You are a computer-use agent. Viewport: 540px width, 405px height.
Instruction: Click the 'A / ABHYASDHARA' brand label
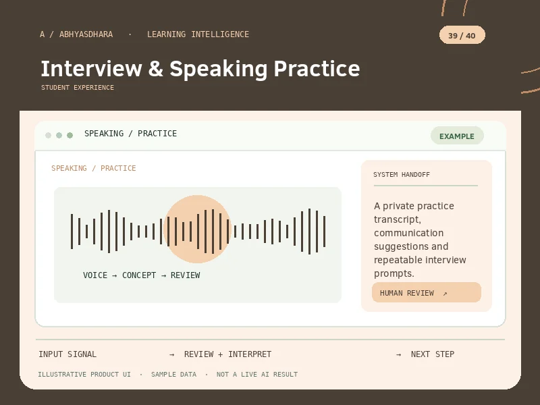(x=76, y=34)
